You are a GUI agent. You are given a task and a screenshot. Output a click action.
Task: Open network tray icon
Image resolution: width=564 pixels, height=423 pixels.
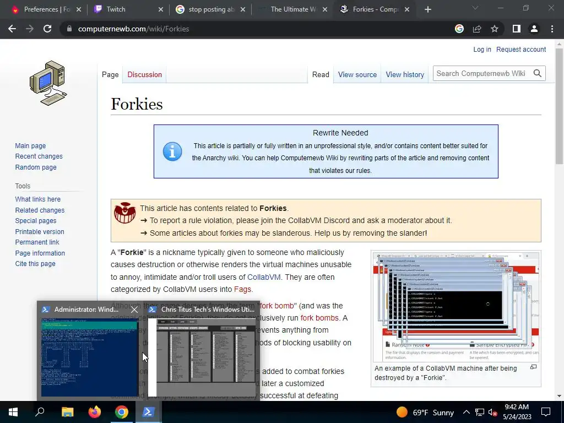tap(480, 412)
